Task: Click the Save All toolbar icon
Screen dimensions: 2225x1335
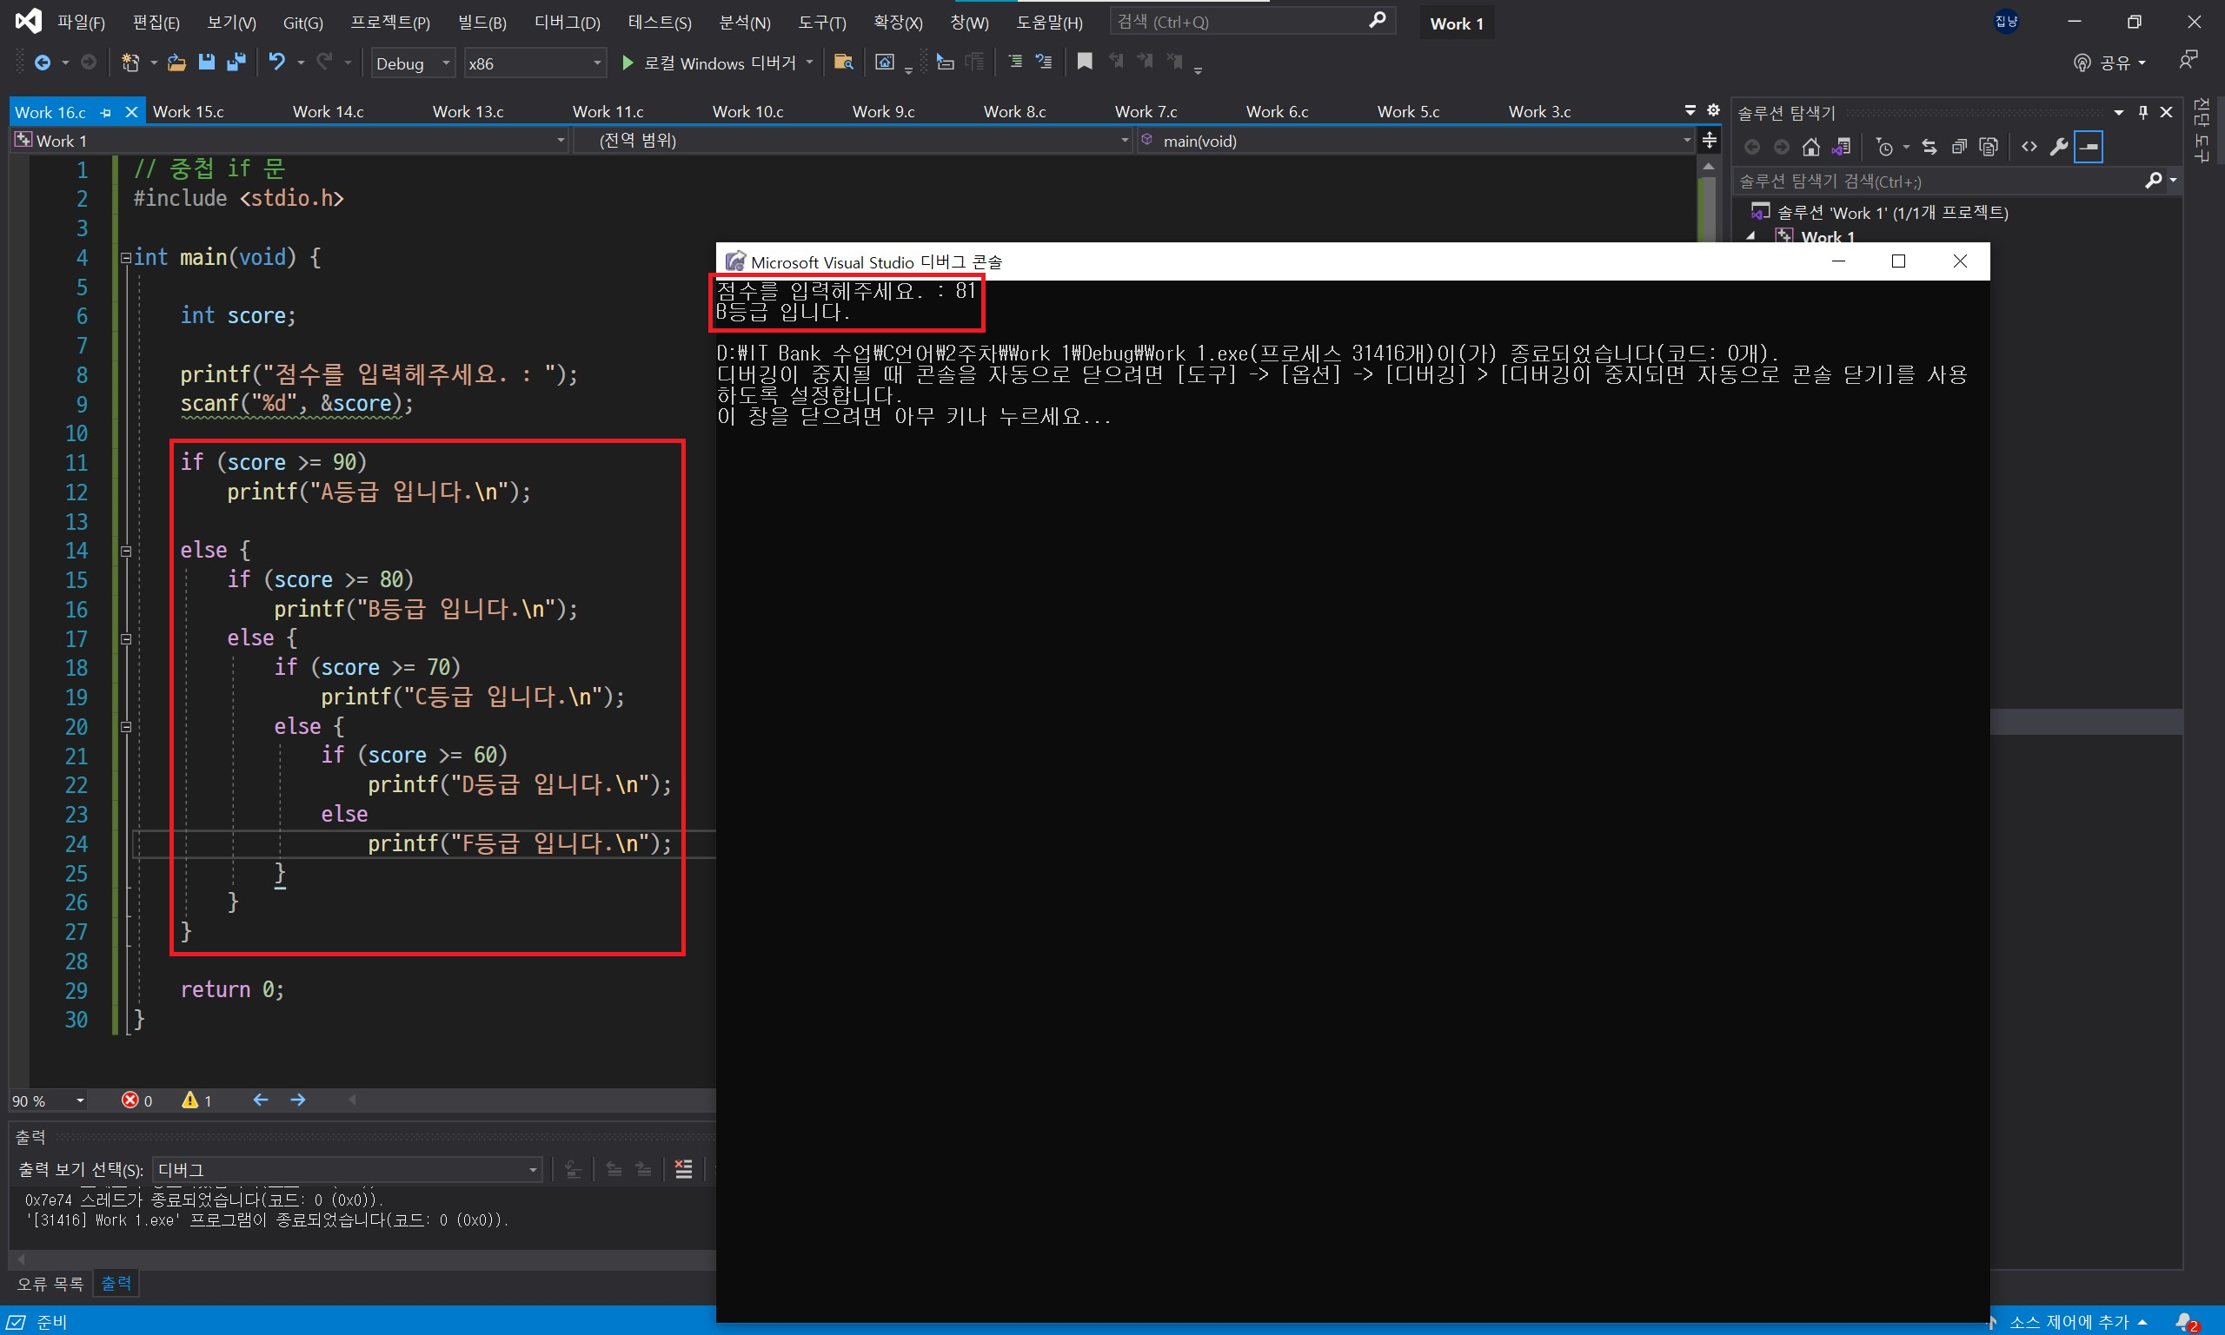Action: coord(236,62)
